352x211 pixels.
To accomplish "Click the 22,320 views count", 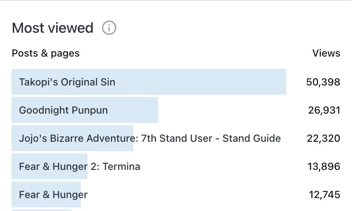I will (x=323, y=138).
